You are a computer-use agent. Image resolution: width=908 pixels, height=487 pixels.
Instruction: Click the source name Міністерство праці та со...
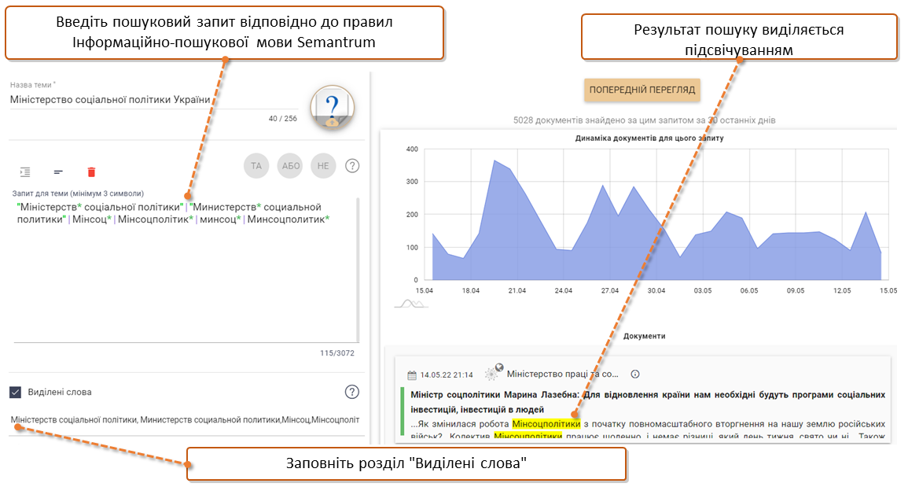click(563, 374)
